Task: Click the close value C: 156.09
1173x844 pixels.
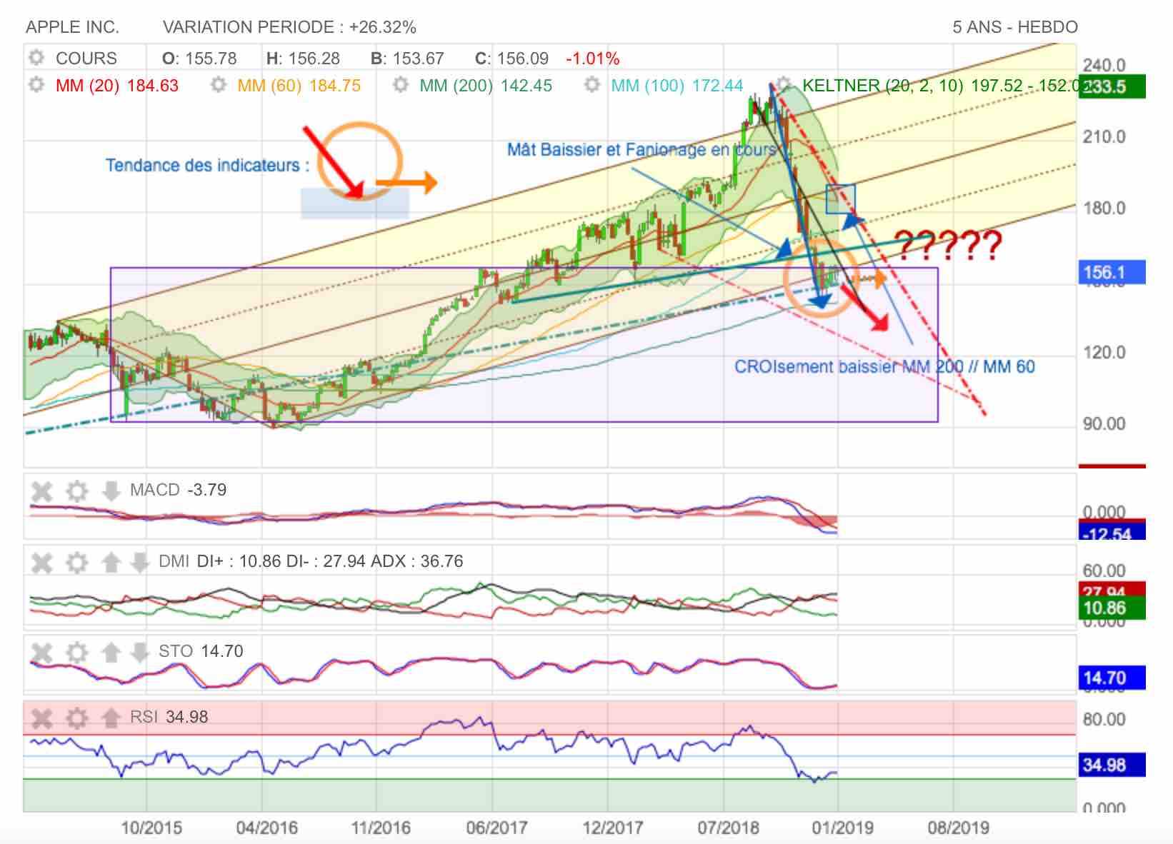Action: (511, 58)
